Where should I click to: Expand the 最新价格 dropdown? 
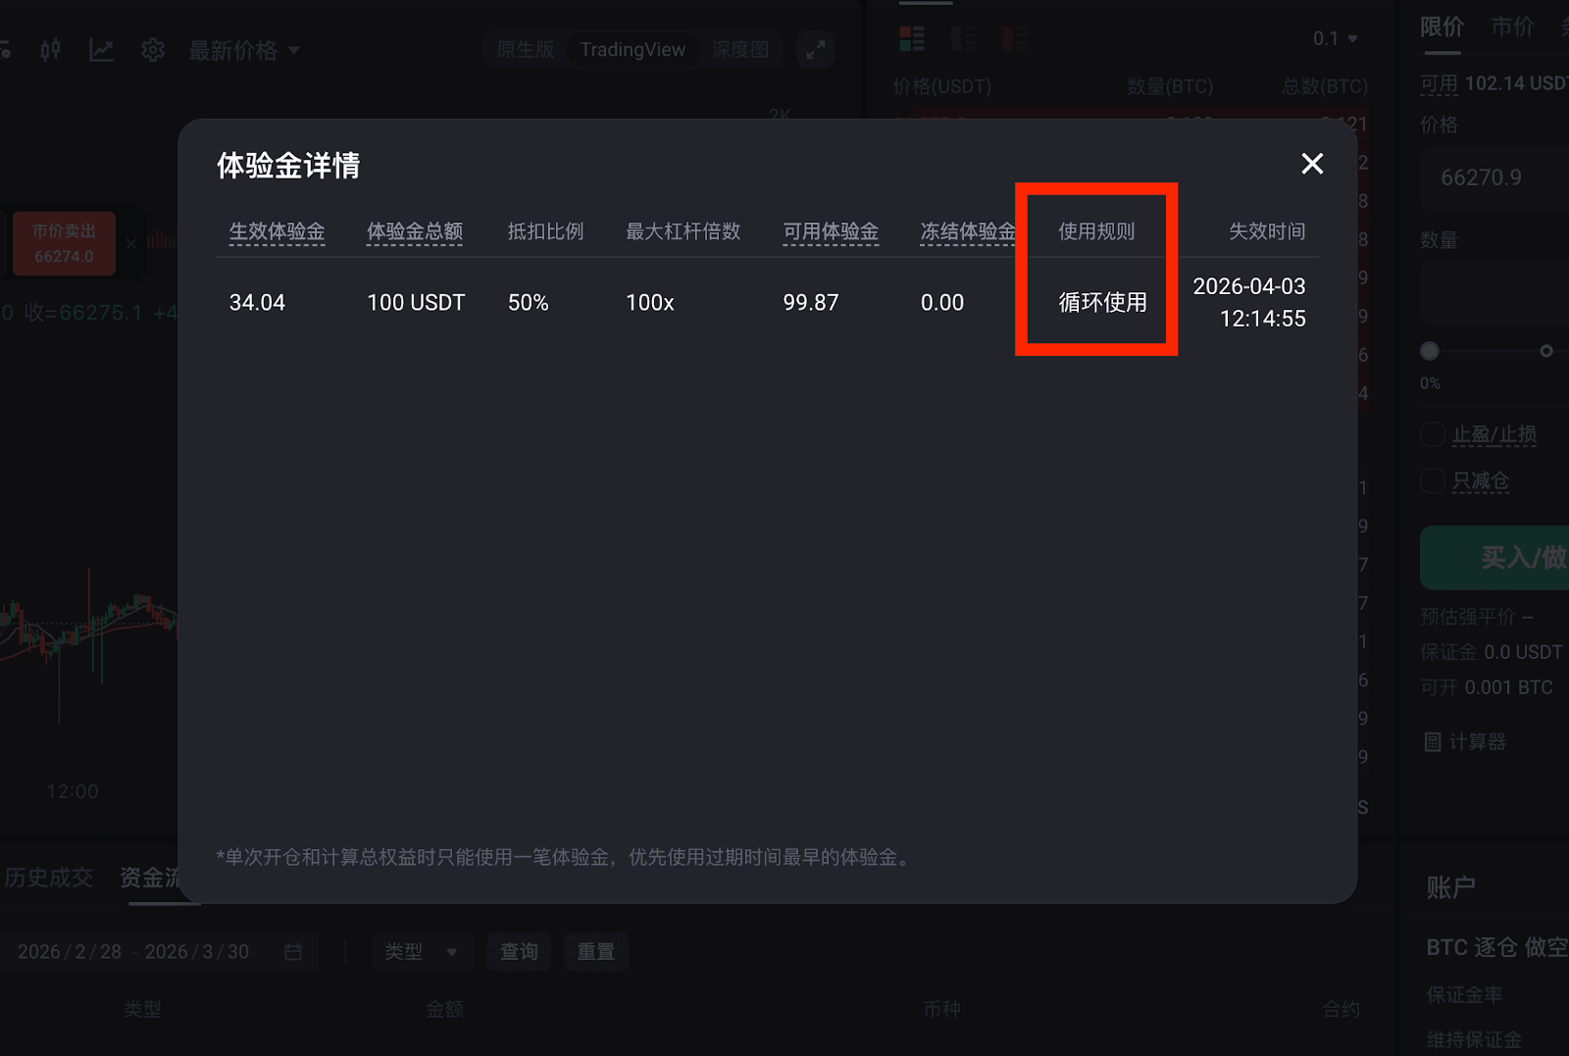(x=245, y=50)
